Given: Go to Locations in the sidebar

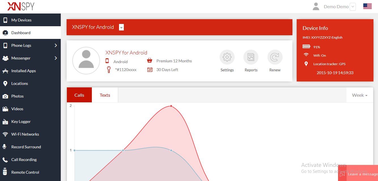Looking at the screenshot, I should click(30, 83).
